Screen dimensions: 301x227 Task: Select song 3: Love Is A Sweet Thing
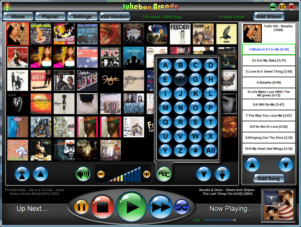pyautogui.click(x=269, y=71)
